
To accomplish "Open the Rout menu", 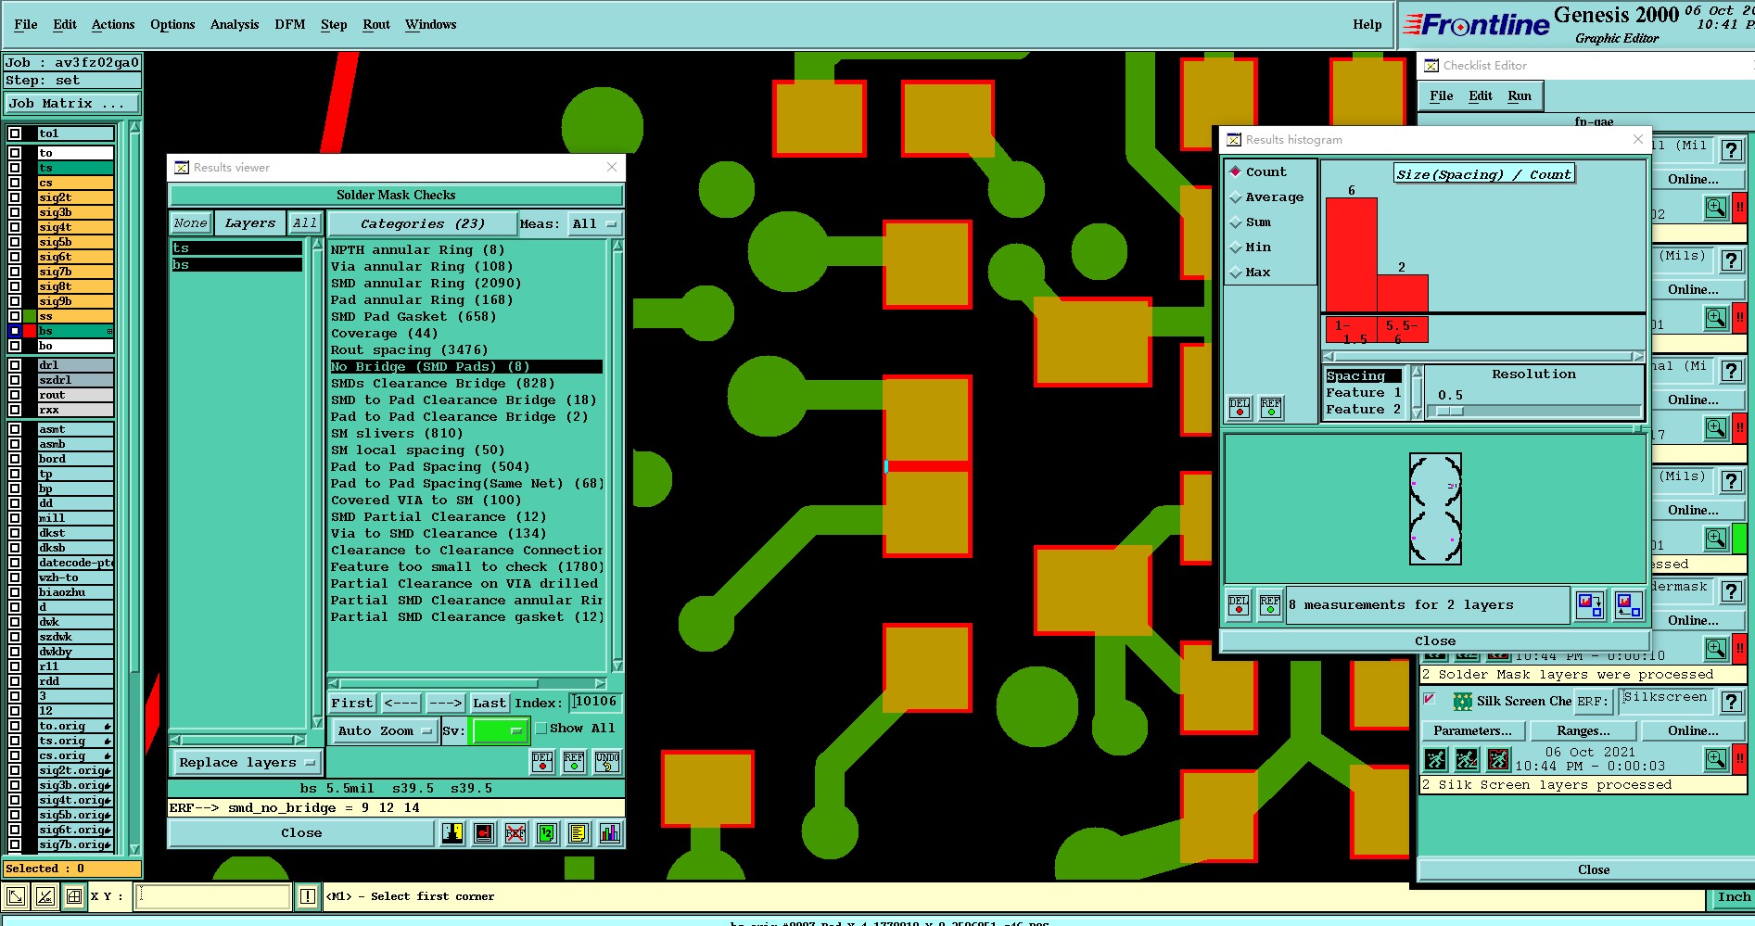I will pyautogui.click(x=376, y=24).
